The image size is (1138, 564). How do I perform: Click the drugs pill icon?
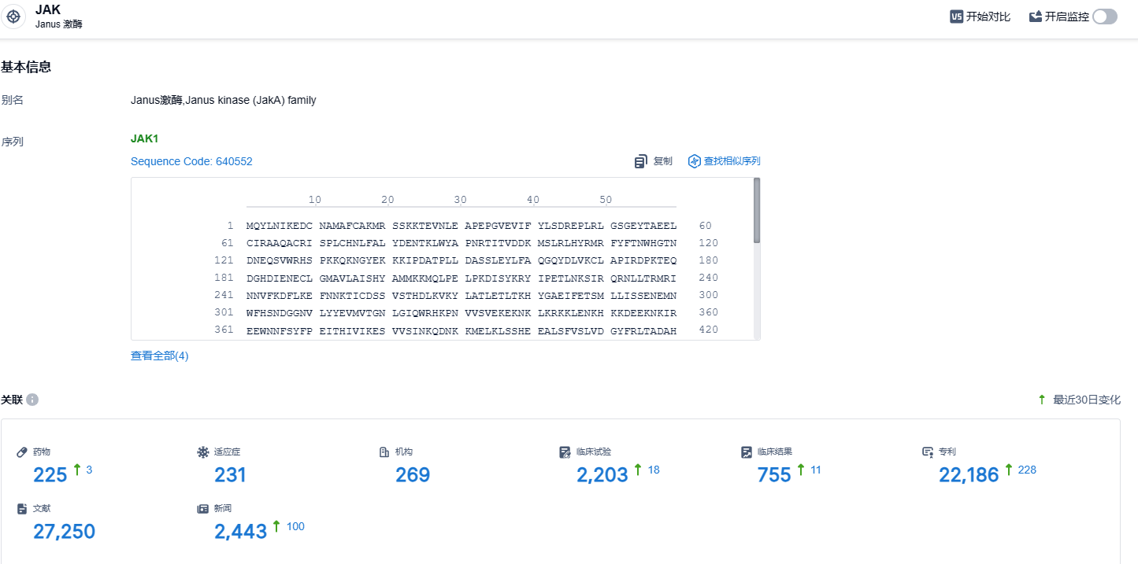(x=22, y=452)
